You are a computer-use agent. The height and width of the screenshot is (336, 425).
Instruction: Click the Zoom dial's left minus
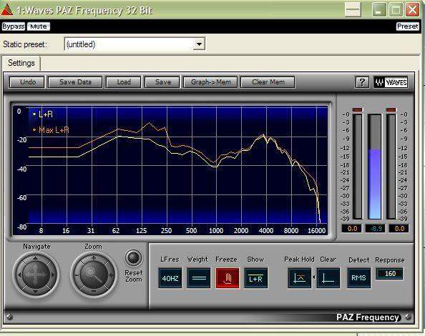pyautogui.click(x=77, y=275)
